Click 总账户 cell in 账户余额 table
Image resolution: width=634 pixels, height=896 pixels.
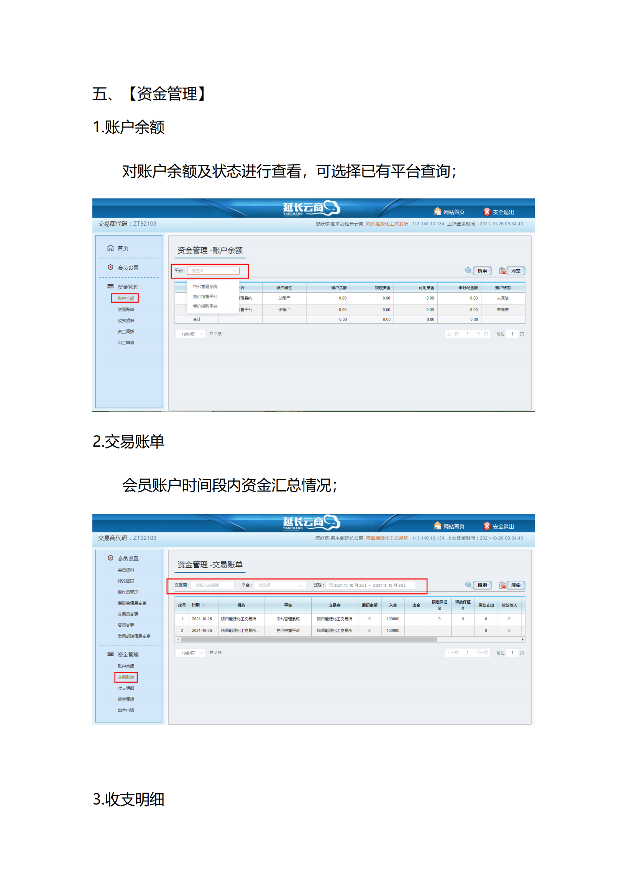click(x=284, y=298)
